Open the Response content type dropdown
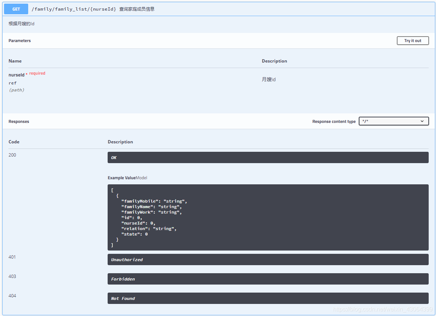This screenshot has width=436, height=316. (x=394, y=121)
